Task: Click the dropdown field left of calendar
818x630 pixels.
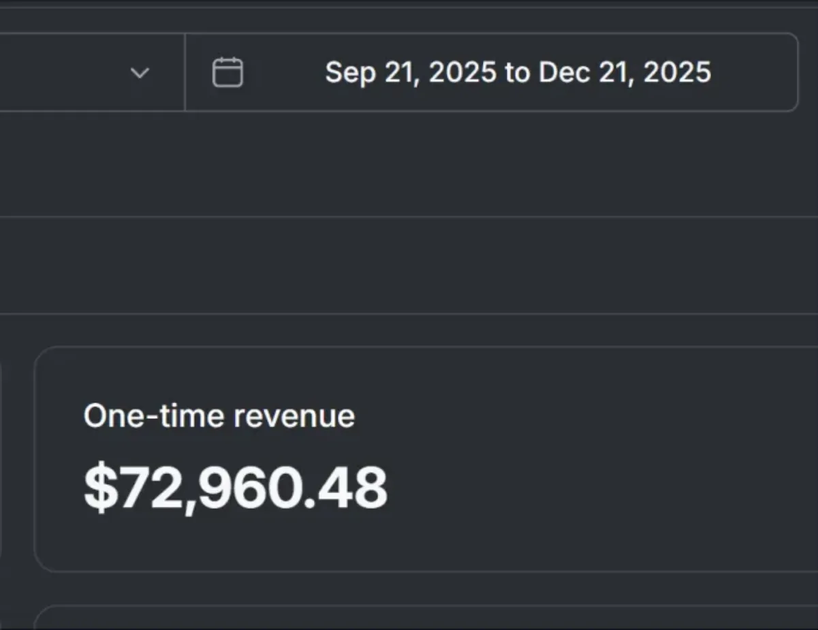Action: tap(93, 72)
